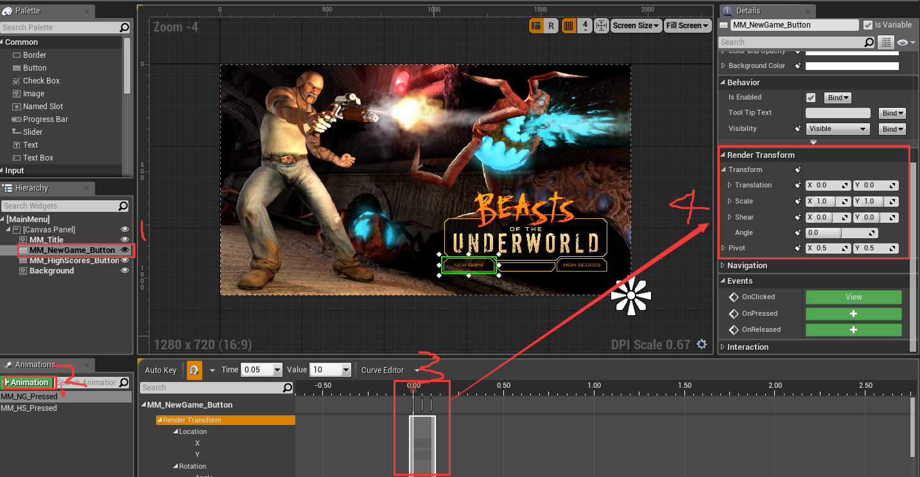The width and height of the screenshot is (920, 477).
Task: Open the Screen Size dropdown
Action: [x=636, y=26]
